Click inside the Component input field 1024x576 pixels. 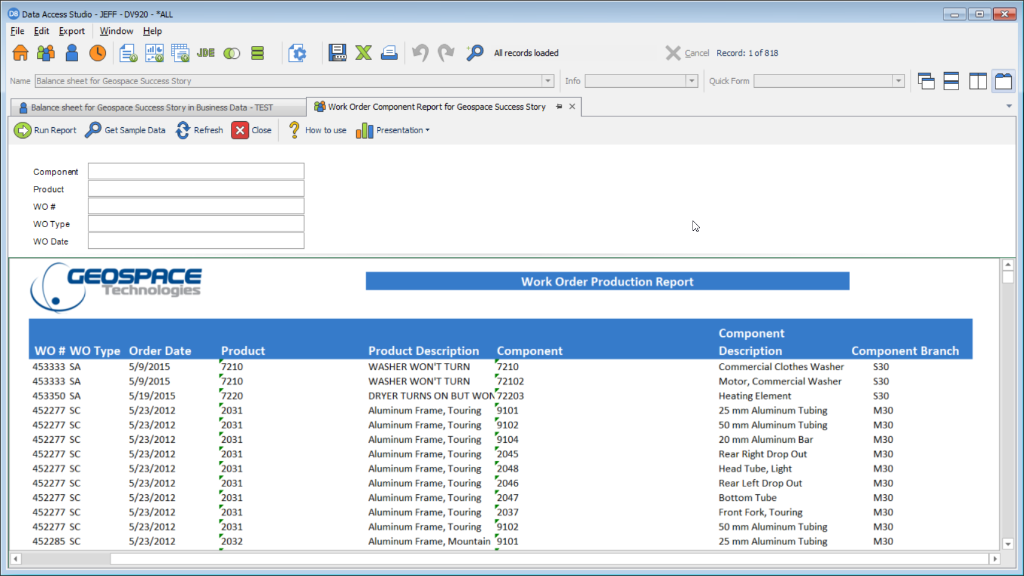click(x=196, y=171)
